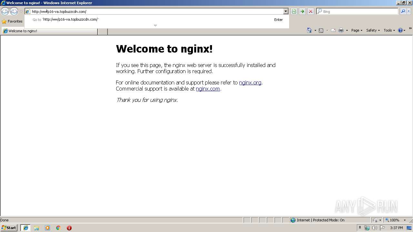This screenshot has height=232, width=413.
Task: Toggle Compatibility View icon
Action: coord(294,12)
